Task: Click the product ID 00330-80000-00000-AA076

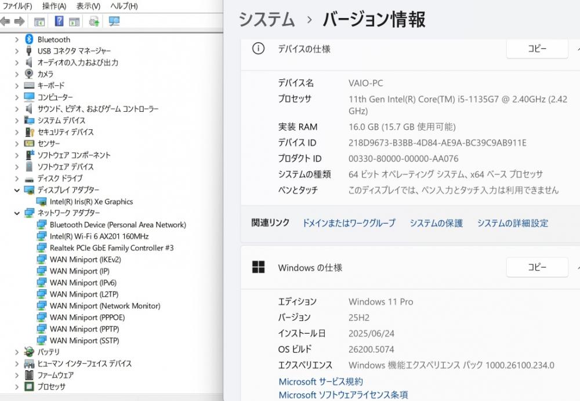Action: (403, 159)
